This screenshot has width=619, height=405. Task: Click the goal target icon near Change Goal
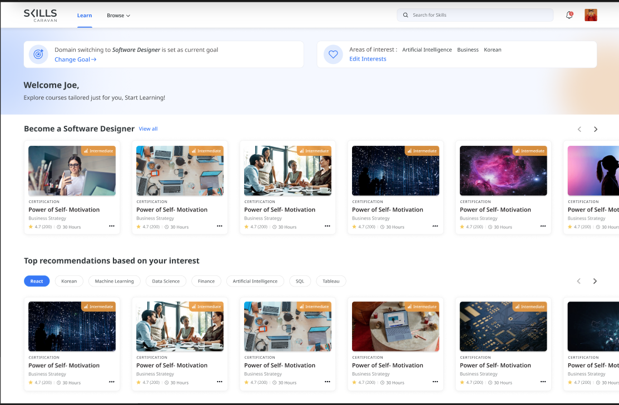[38, 54]
